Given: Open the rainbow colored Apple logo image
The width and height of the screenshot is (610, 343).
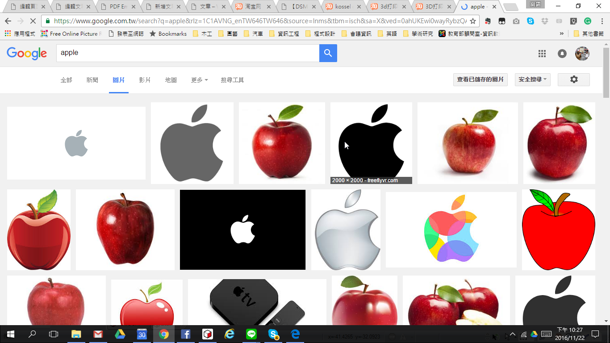Looking at the screenshot, I should coord(451,230).
